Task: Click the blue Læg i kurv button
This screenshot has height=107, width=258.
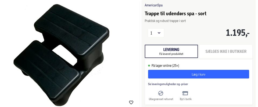Action: click(x=198, y=74)
